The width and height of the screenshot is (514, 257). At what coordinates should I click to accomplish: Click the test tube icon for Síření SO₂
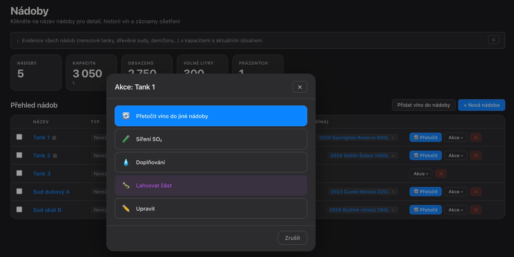126,139
